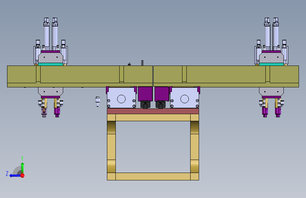
Task: Select purple nozzle under left assembly
Action: coord(57,112)
